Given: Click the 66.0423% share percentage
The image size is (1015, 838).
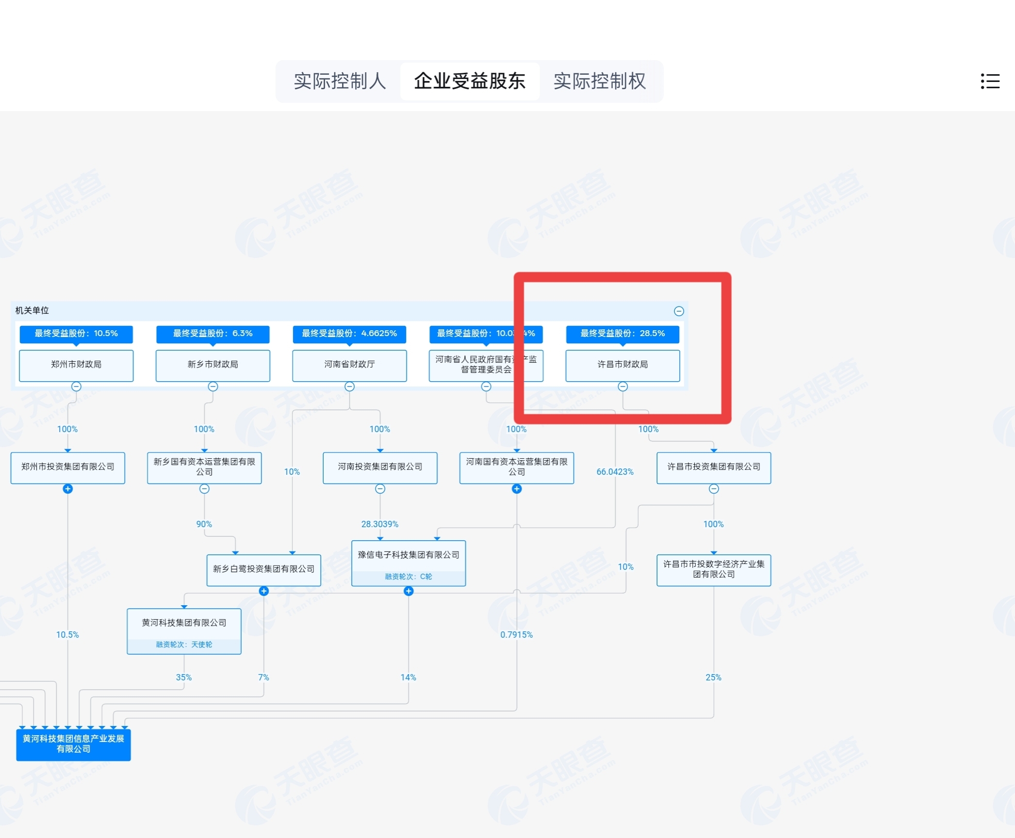Looking at the screenshot, I should click(x=615, y=472).
